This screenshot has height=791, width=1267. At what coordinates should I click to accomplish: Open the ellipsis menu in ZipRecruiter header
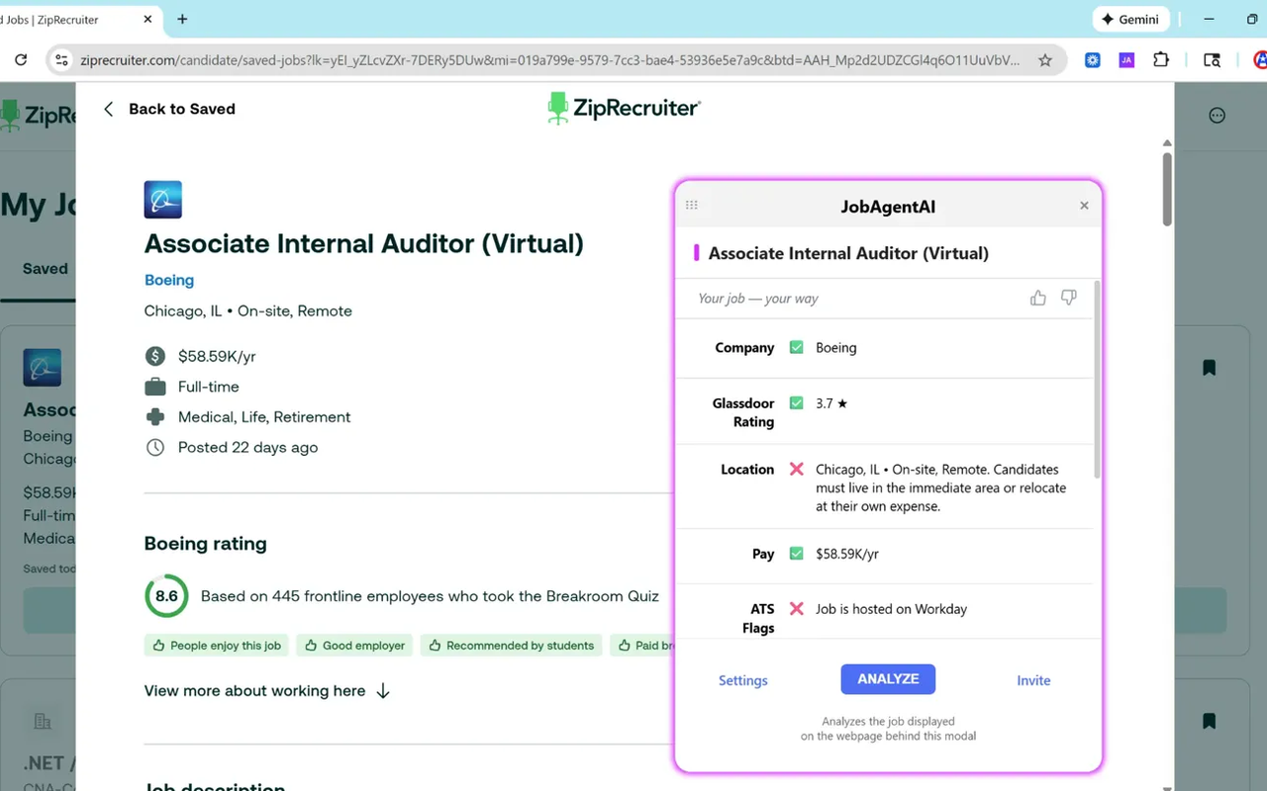point(1218,116)
